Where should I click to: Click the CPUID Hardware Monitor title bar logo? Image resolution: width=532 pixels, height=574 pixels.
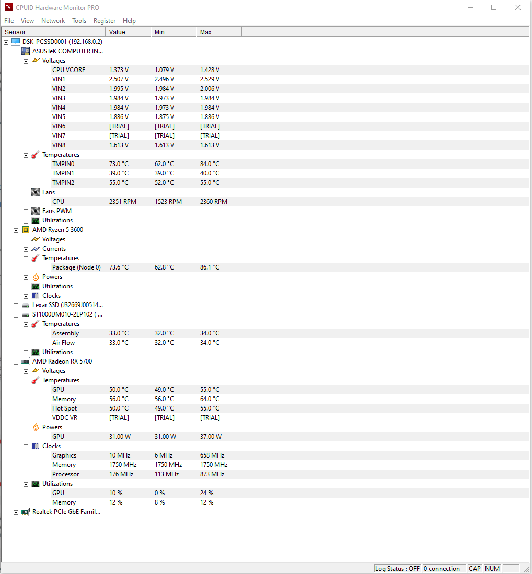tap(8, 7)
